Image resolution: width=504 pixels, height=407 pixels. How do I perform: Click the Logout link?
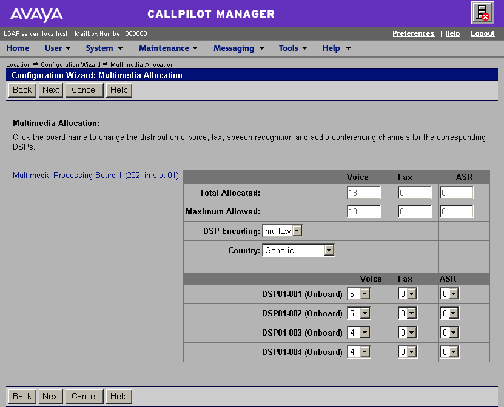[x=482, y=33]
